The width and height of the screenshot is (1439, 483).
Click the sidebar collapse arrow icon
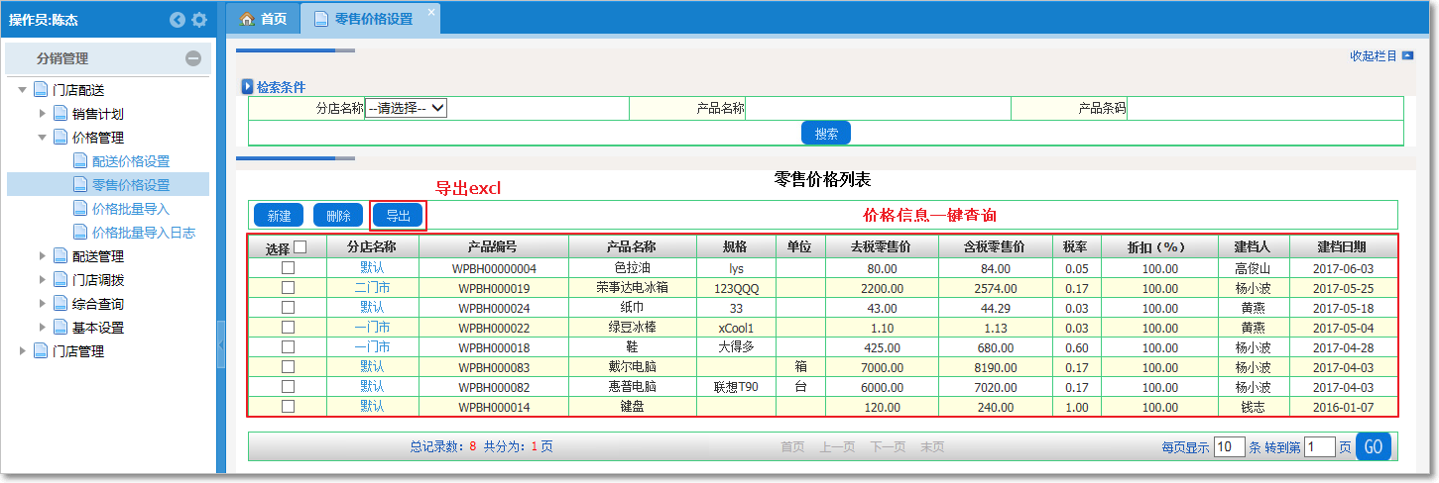(x=178, y=20)
